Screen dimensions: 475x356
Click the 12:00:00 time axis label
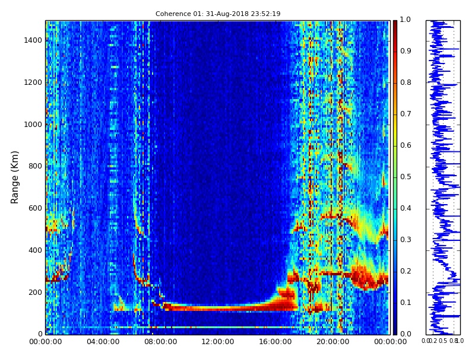click(218, 342)
